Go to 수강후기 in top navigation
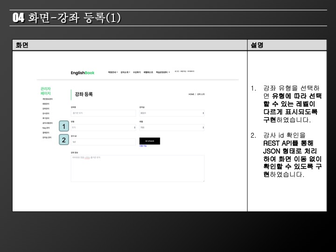Screen dimensions: 336x252 coord(137,72)
